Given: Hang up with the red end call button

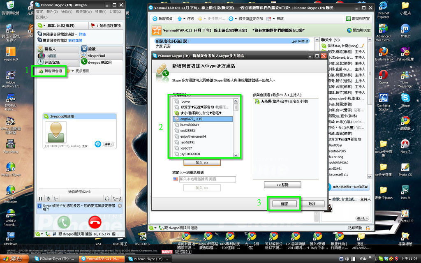Looking at the screenshot, I should point(95,222).
